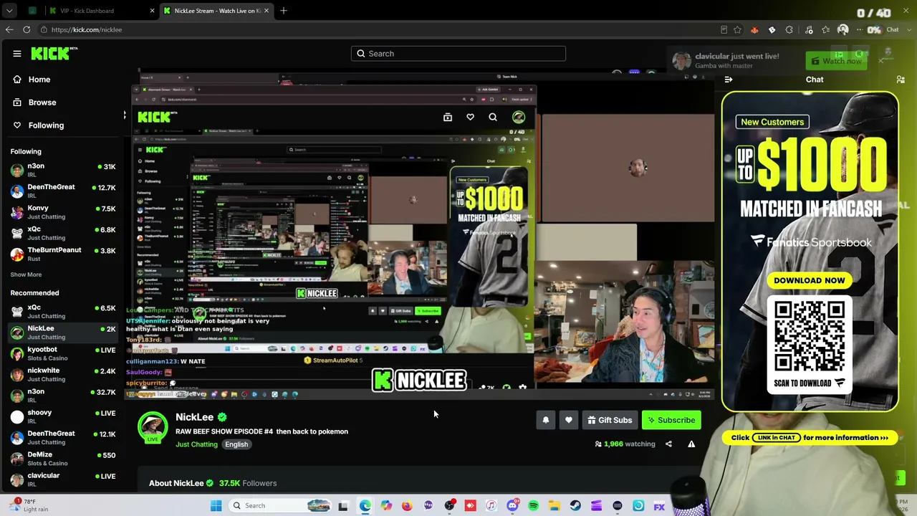The width and height of the screenshot is (917, 516).
Task: Open n3on's 31K-viewer channel under Following
Action: pyautogui.click(x=63, y=170)
